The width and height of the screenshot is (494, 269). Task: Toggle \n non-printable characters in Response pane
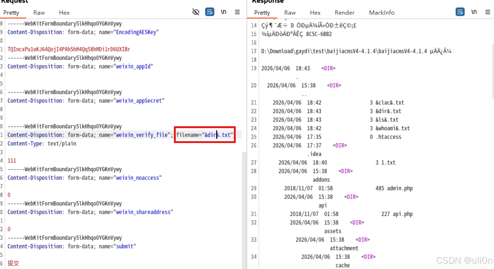click(474, 12)
